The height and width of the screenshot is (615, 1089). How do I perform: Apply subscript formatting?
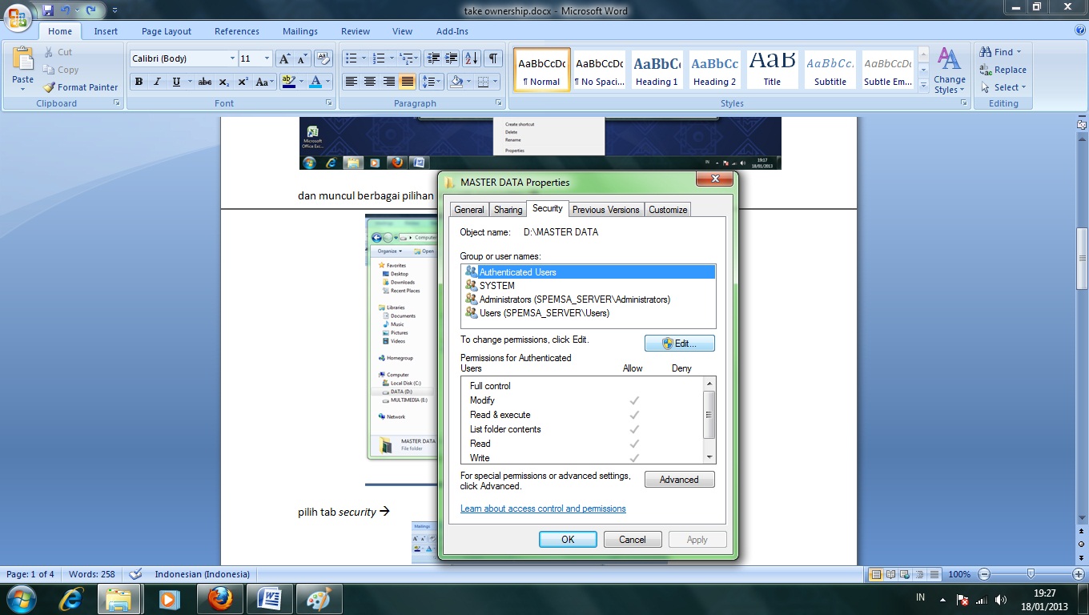click(223, 82)
